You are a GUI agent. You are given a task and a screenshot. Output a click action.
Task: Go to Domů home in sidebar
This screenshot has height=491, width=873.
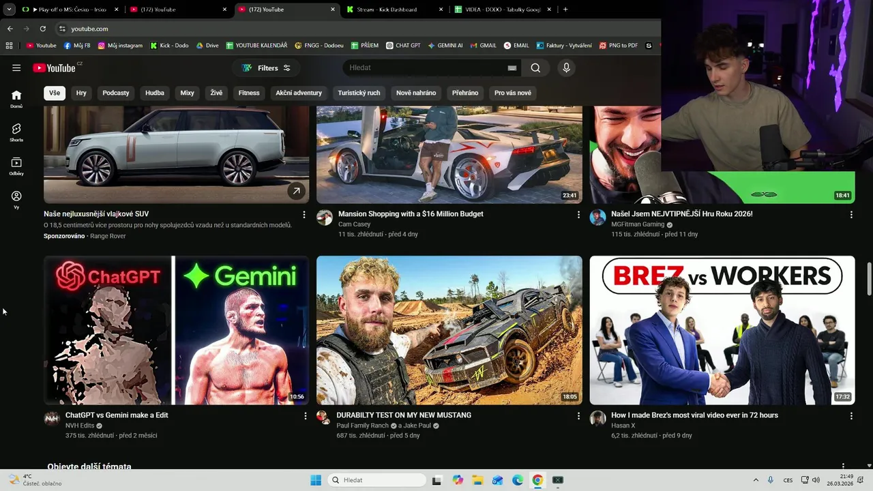(16, 99)
